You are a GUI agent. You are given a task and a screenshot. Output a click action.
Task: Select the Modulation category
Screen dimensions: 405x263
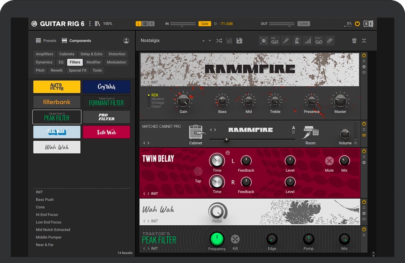116,62
